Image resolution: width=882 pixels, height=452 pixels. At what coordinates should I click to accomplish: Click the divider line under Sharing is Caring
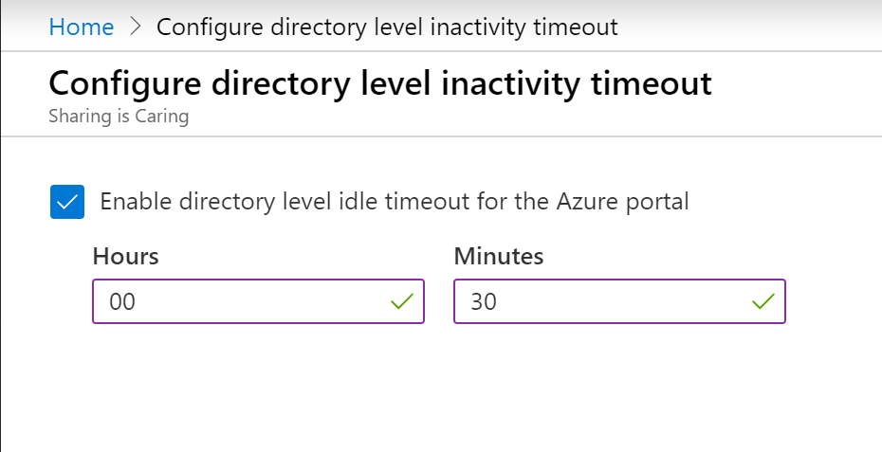click(441, 136)
